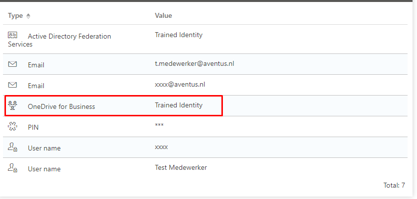Select the t.medewerker@aventus.nl value
The height and width of the screenshot is (199, 417).
[x=194, y=64]
